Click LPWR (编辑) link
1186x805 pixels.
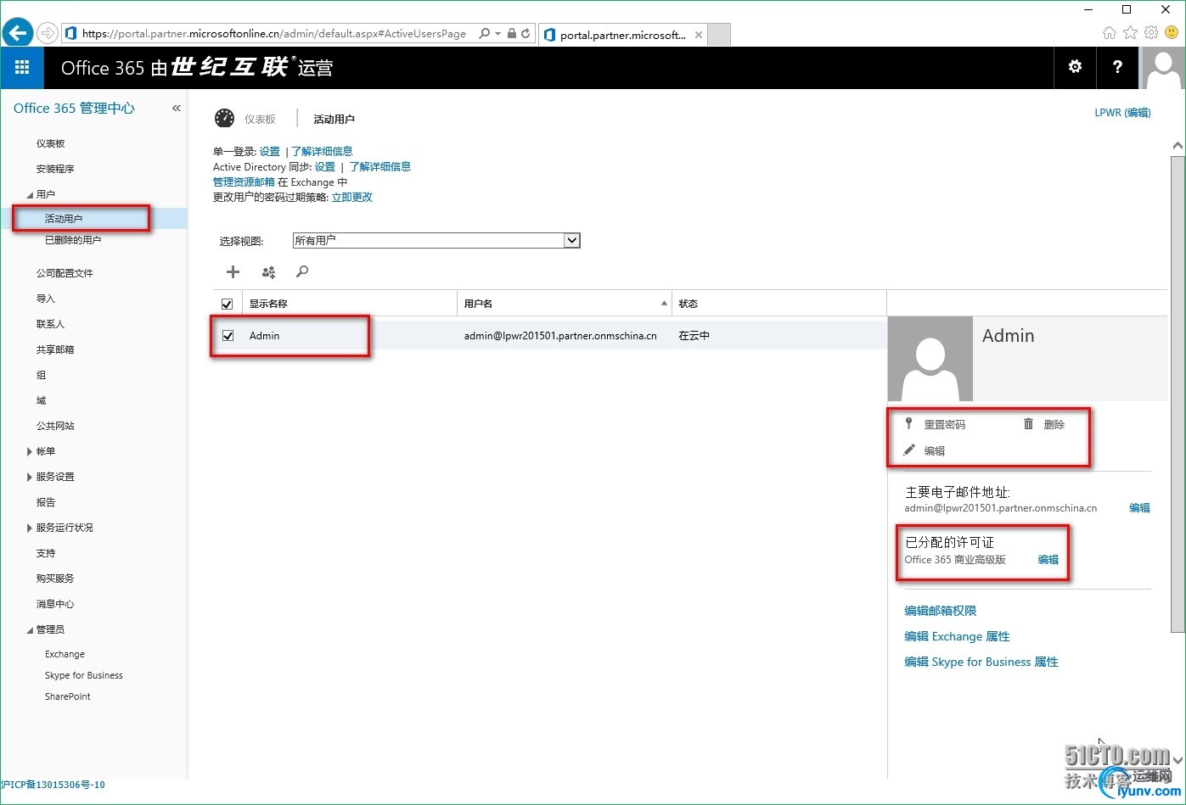(x=1122, y=113)
